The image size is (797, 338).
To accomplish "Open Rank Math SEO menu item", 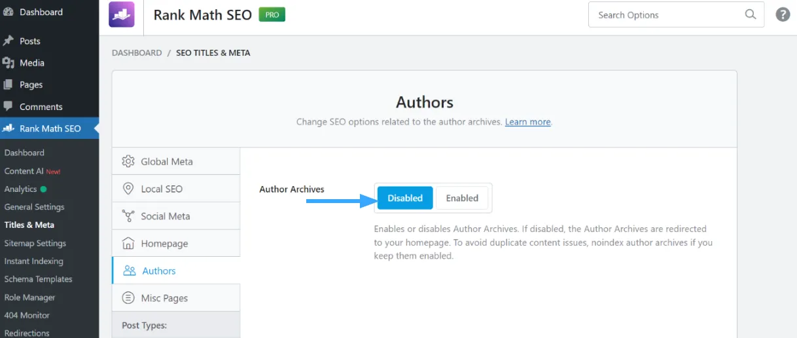I will [x=50, y=128].
